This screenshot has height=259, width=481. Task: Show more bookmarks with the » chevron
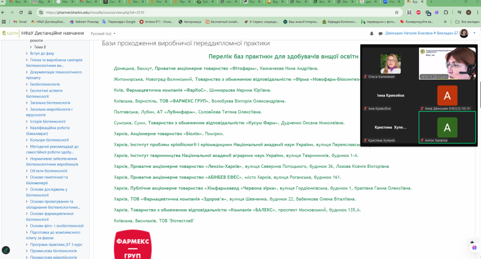pos(445,22)
